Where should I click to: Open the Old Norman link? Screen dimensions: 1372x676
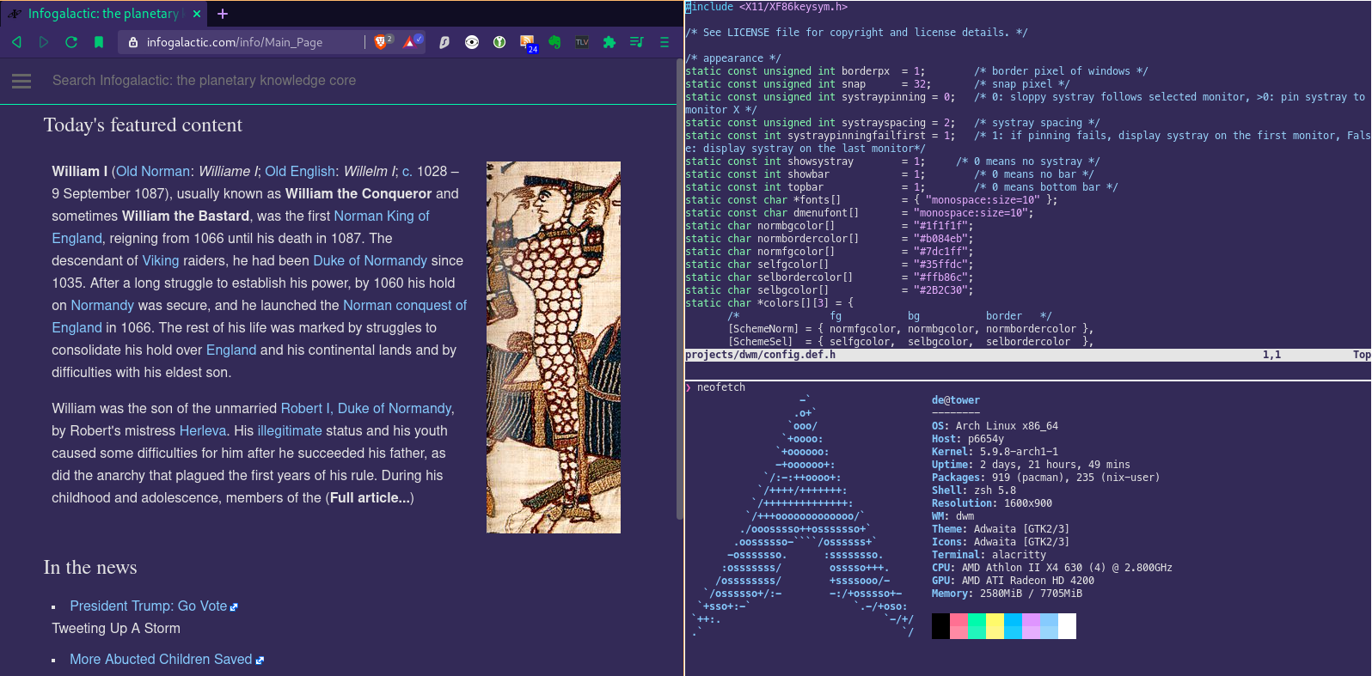coord(153,172)
